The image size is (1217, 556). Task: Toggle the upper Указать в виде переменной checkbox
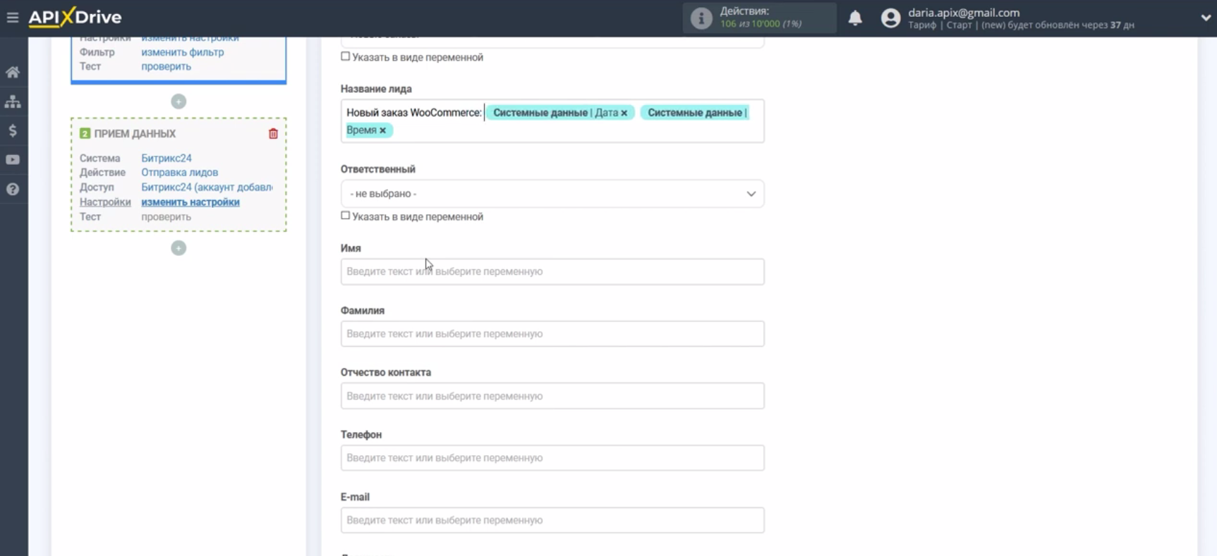[345, 56]
